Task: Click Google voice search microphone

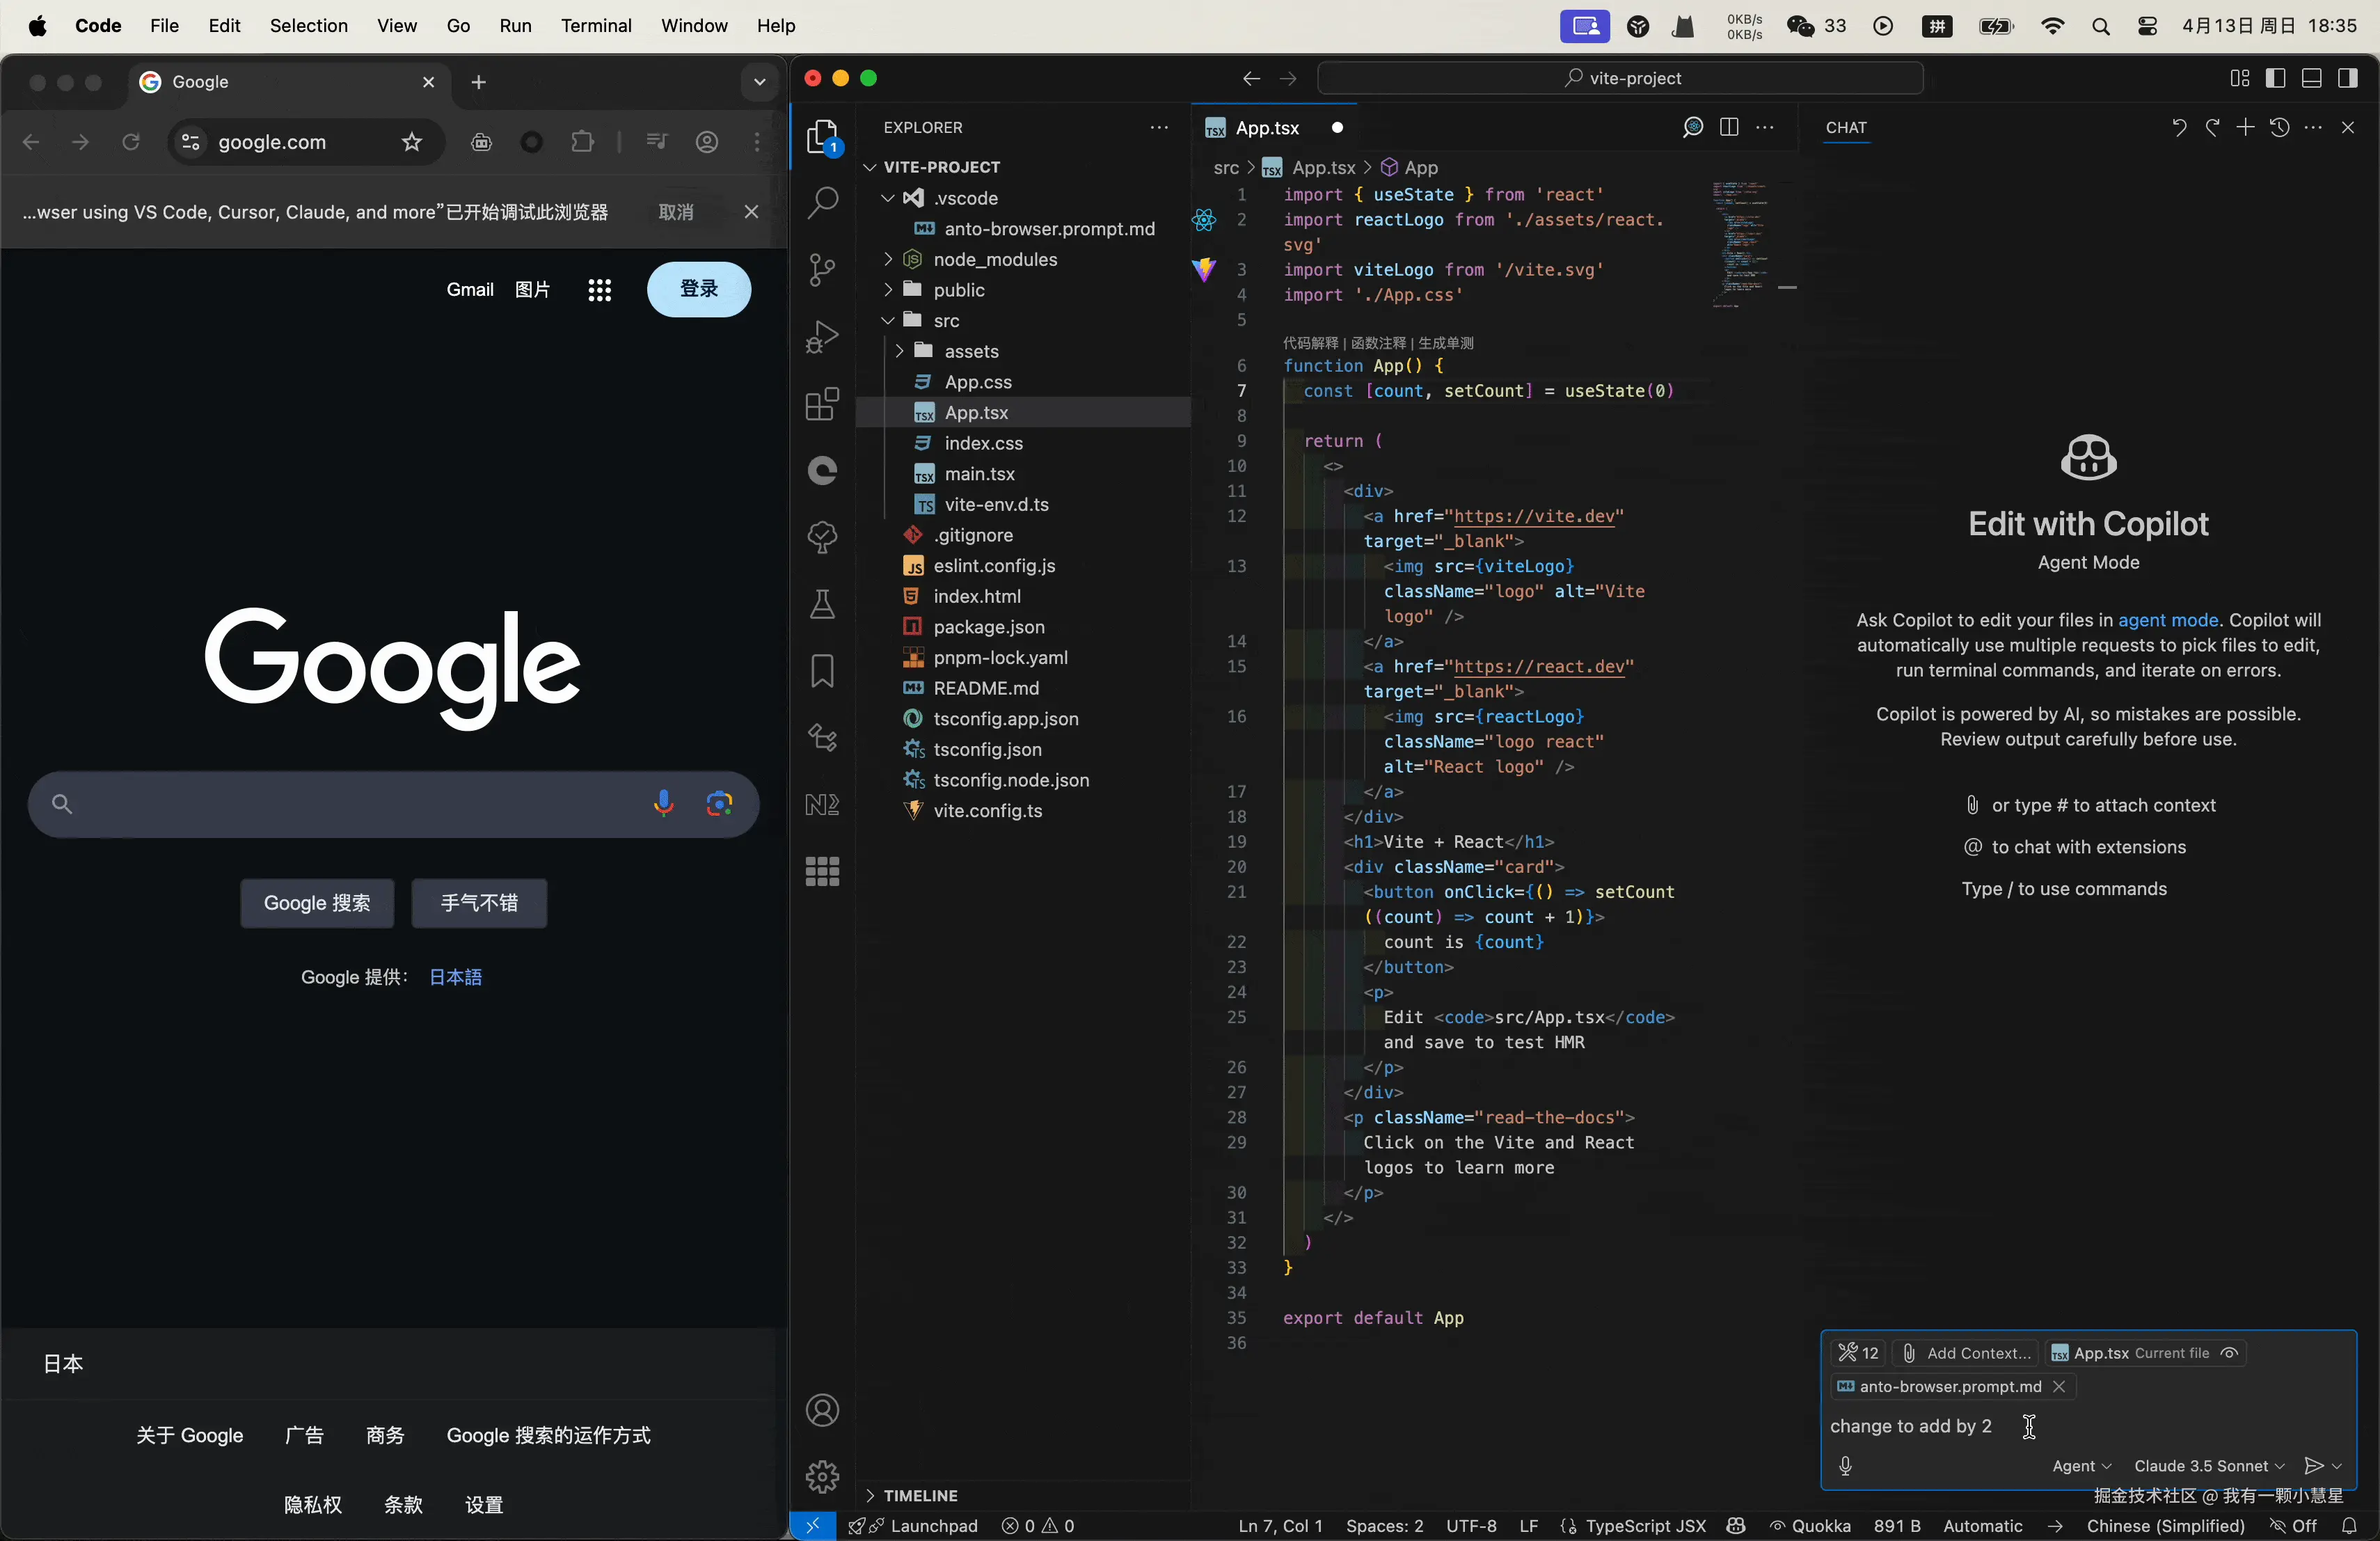Action: point(663,803)
